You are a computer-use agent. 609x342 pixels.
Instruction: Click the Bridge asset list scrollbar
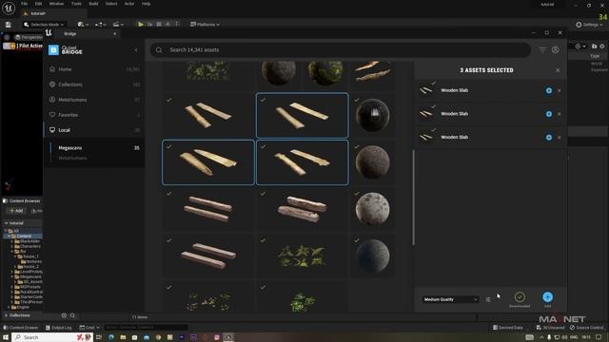413,197
